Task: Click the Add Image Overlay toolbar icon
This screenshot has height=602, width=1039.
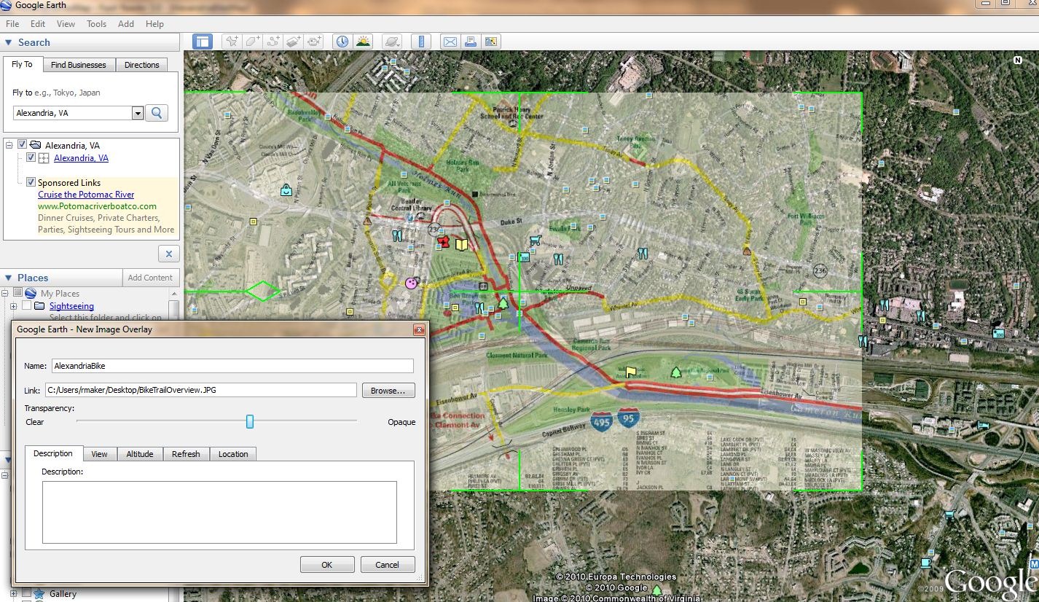Action: [x=294, y=42]
